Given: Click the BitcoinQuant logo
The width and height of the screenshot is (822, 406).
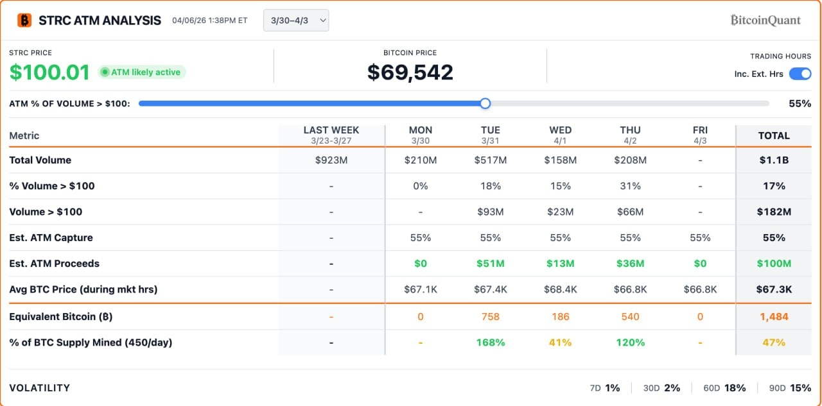Looking at the screenshot, I should (765, 21).
